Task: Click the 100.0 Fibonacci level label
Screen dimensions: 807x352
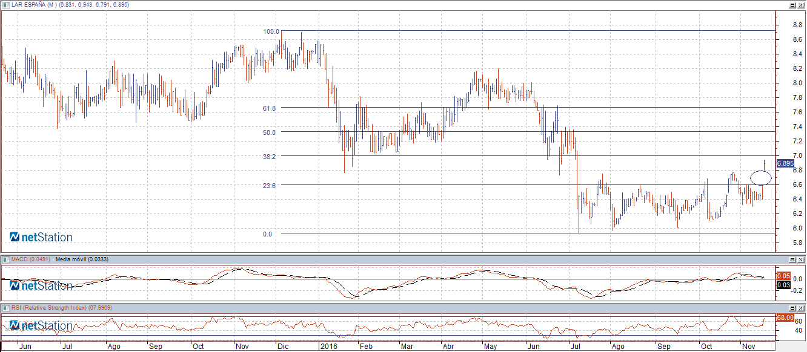Action: coord(271,31)
